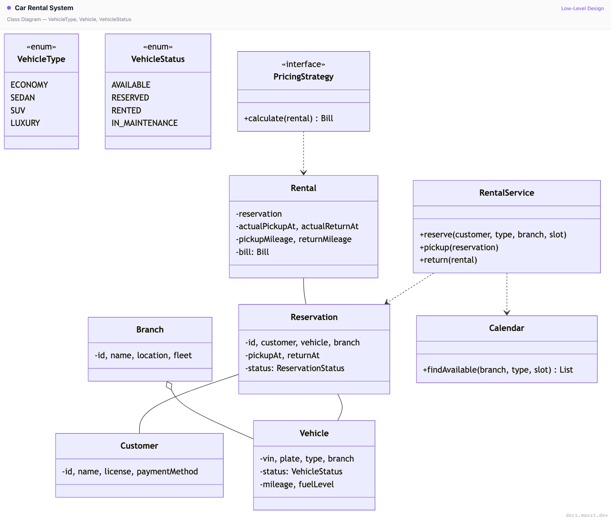Viewport: 611px width, 520px height.
Task: Click the -pickupAt, returnAt attribute
Action: click(x=283, y=356)
